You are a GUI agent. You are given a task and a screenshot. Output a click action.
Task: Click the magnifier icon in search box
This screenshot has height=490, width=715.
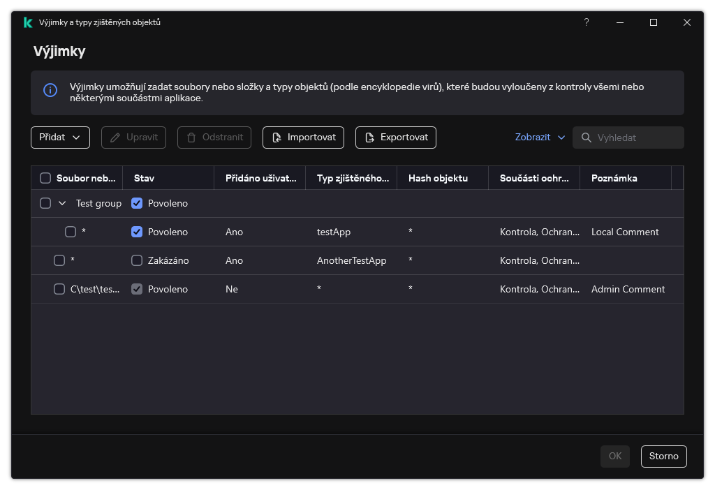(x=586, y=138)
